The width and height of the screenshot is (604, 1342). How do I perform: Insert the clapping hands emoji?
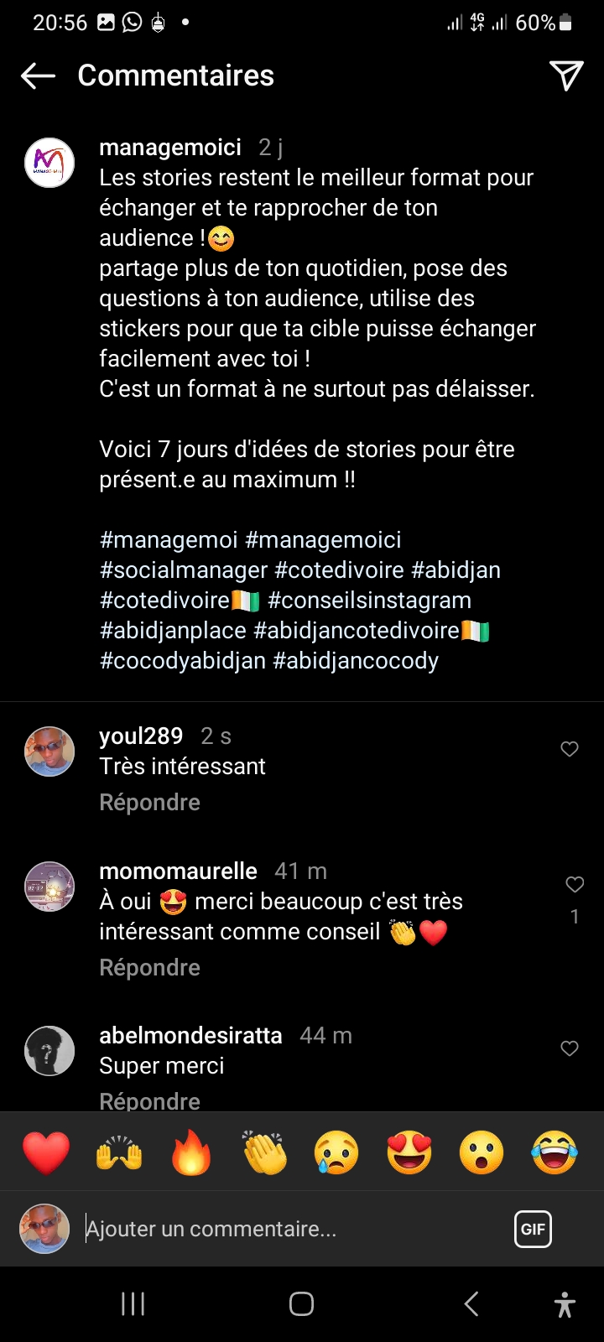264,1152
